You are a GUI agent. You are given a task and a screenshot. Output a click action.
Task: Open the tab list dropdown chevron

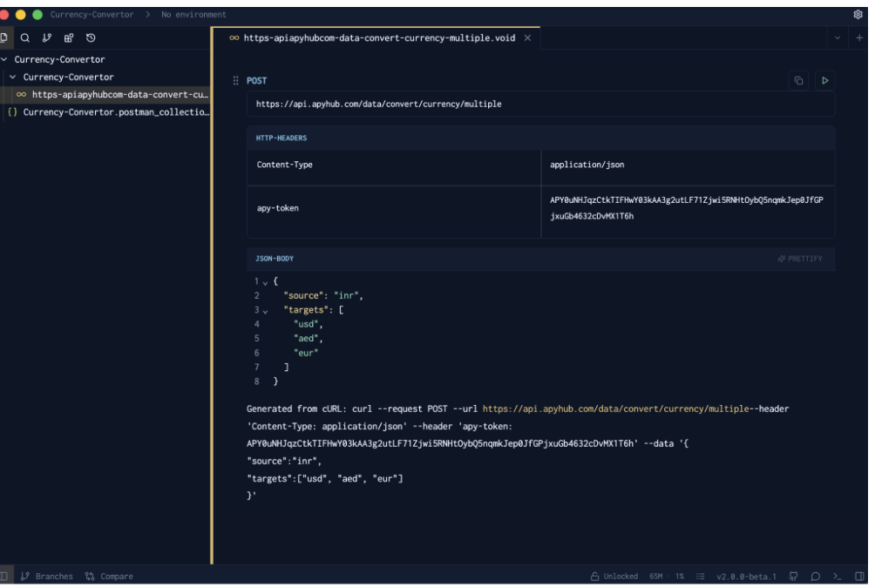[837, 38]
